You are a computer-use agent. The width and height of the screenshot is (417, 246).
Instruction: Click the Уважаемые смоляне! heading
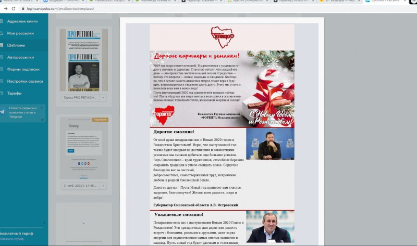[x=179, y=215]
